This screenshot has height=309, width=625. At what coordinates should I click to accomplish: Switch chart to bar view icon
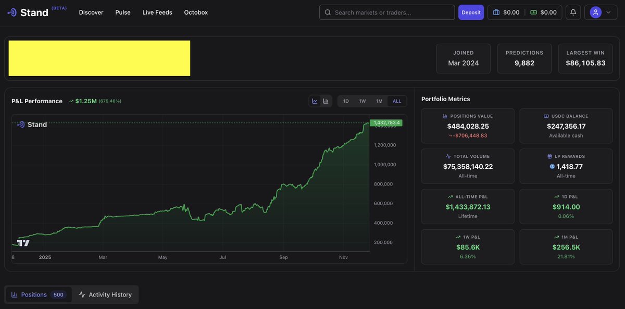326,101
